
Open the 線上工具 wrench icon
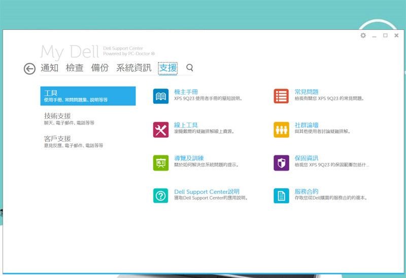point(160,130)
